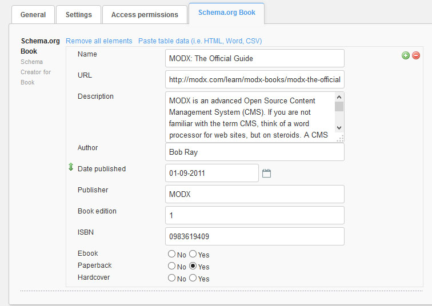Click the Schema Creator for Book description
The width and height of the screenshot is (432, 306).
tap(36, 72)
